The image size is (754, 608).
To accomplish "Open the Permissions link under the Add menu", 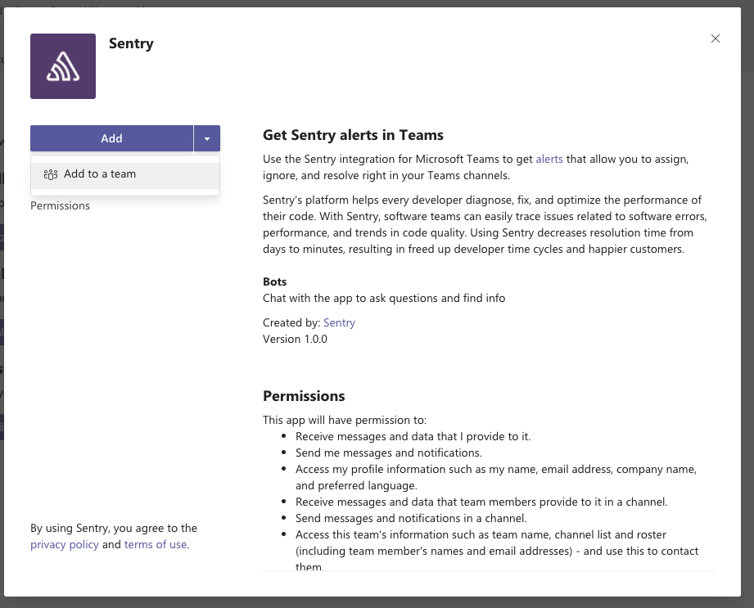I will click(x=60, y=205).
